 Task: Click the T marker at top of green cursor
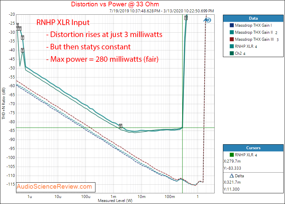(x=186, y=18)
